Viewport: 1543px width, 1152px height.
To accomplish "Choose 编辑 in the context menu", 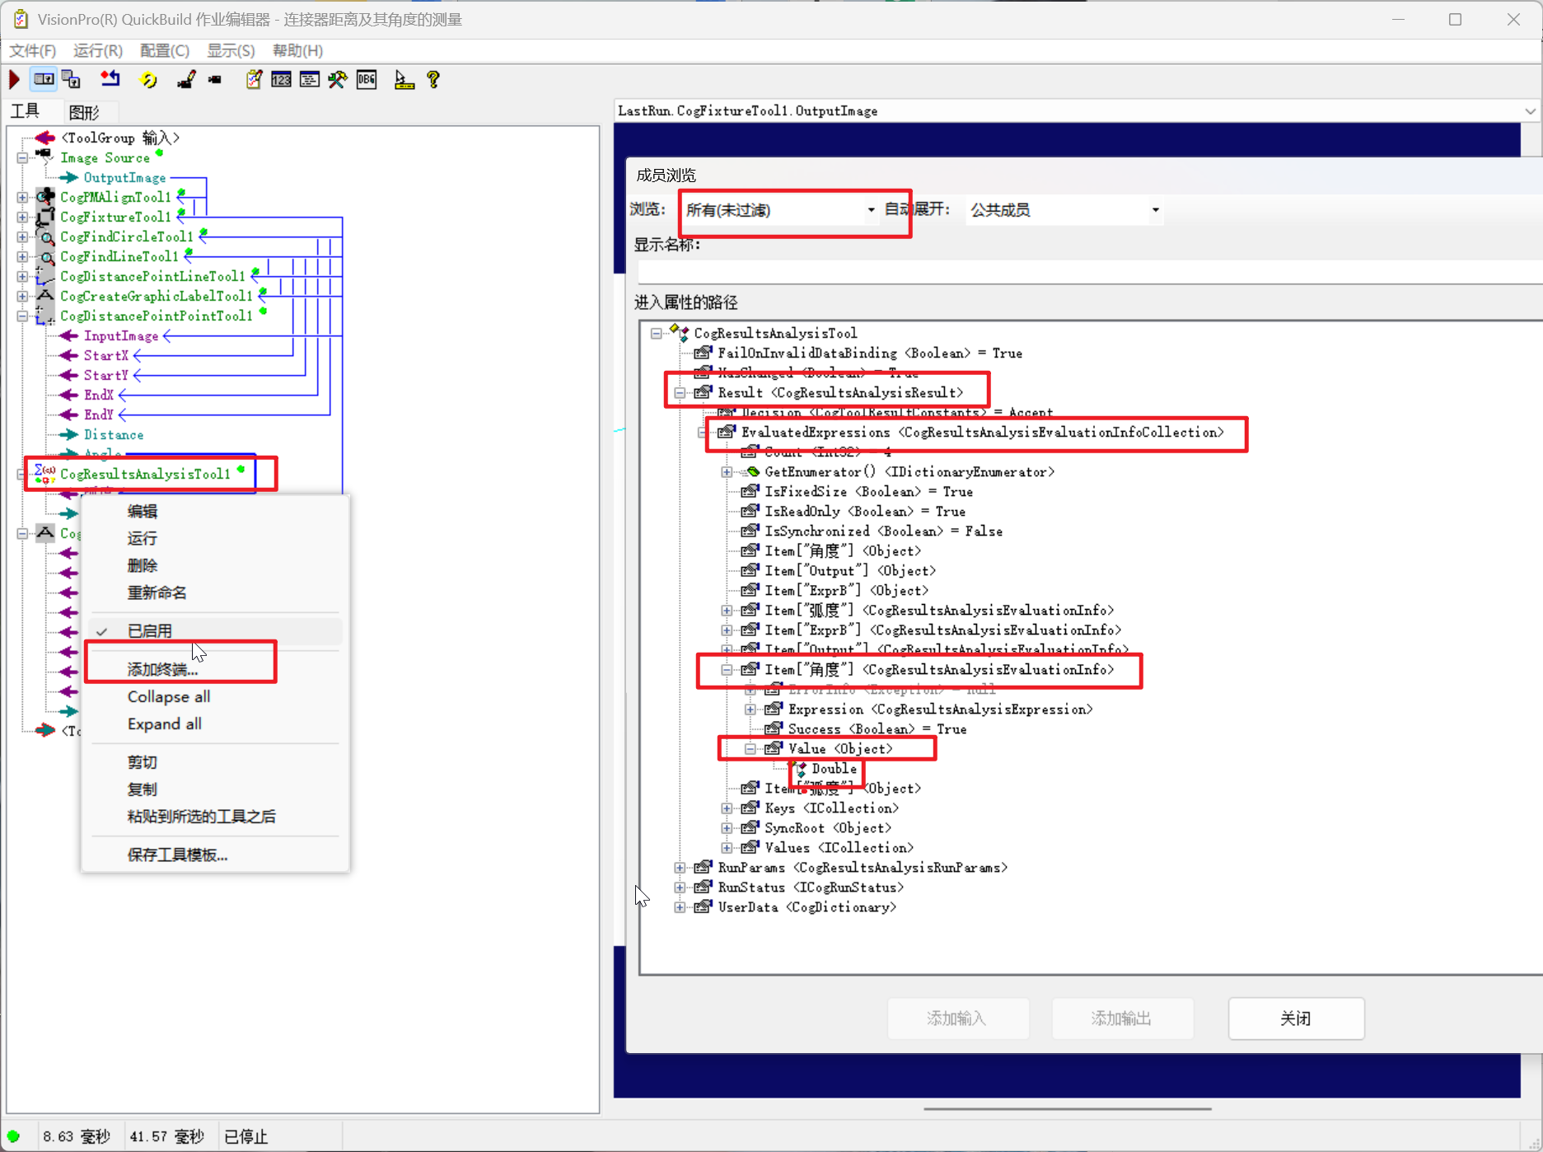I will [x=215, y=511].
